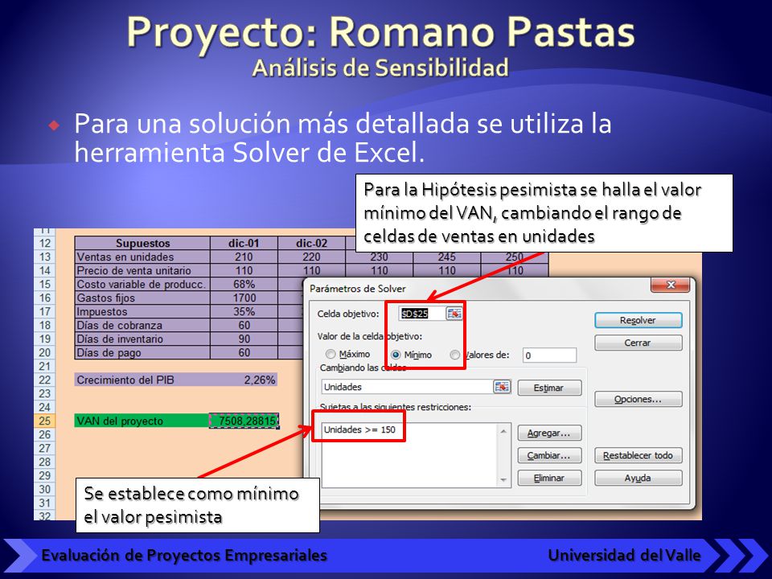Open solver Opciones dialog
Image resolution: width=772 pixels, height=579 pixels.
click(x=638, y=399)
